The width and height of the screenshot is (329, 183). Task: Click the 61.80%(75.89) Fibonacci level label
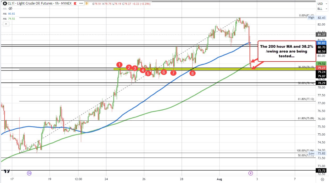click(x=306, y=118)
